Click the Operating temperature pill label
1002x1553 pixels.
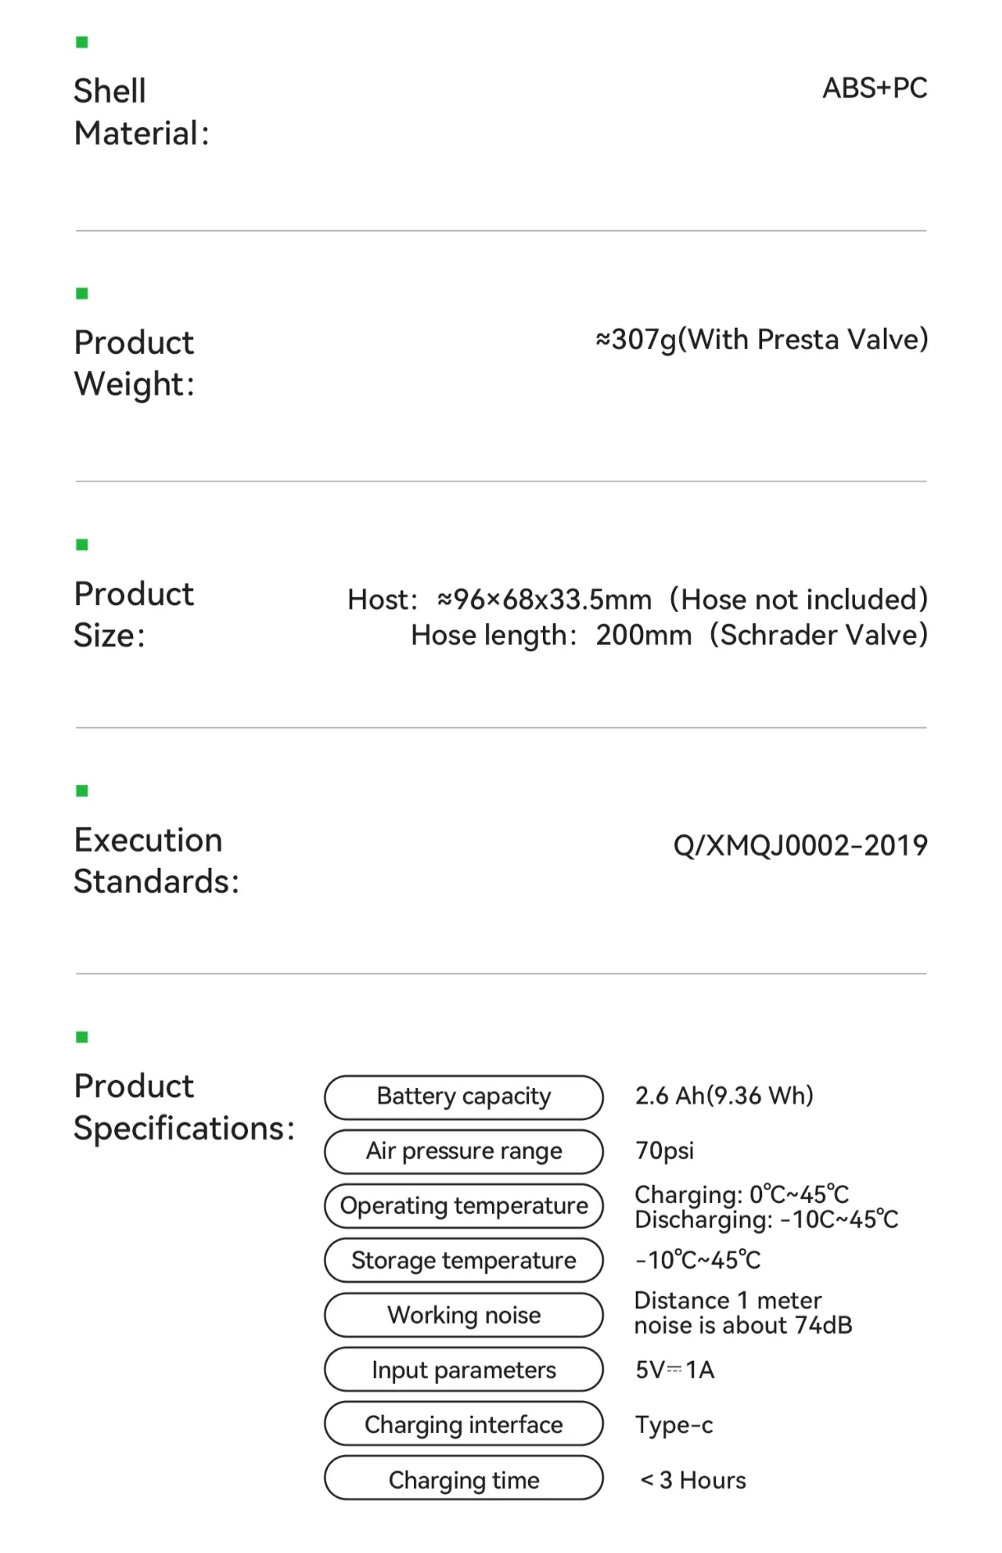pos(464,1206)
